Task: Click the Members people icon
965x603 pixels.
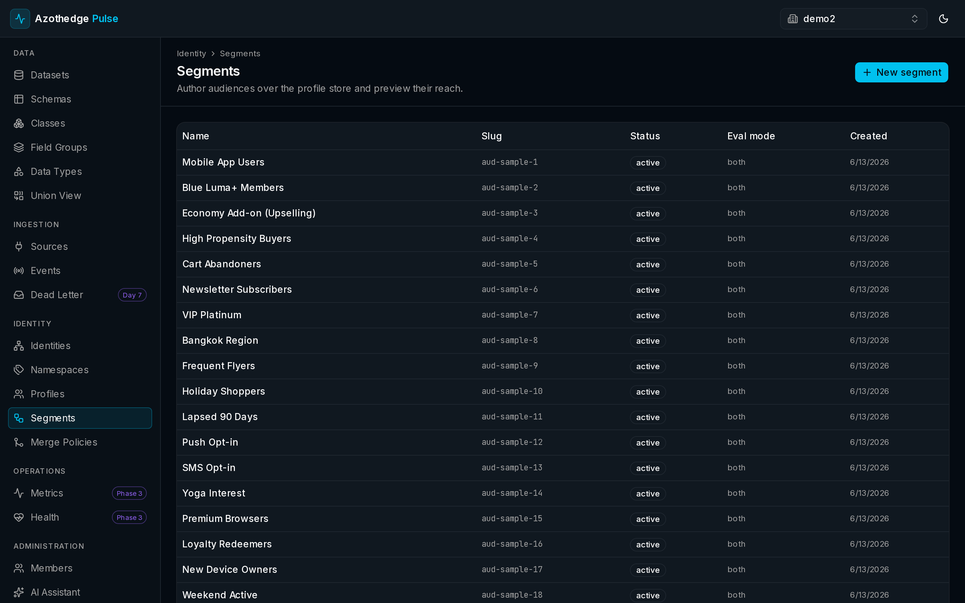Action: [19, 568]
